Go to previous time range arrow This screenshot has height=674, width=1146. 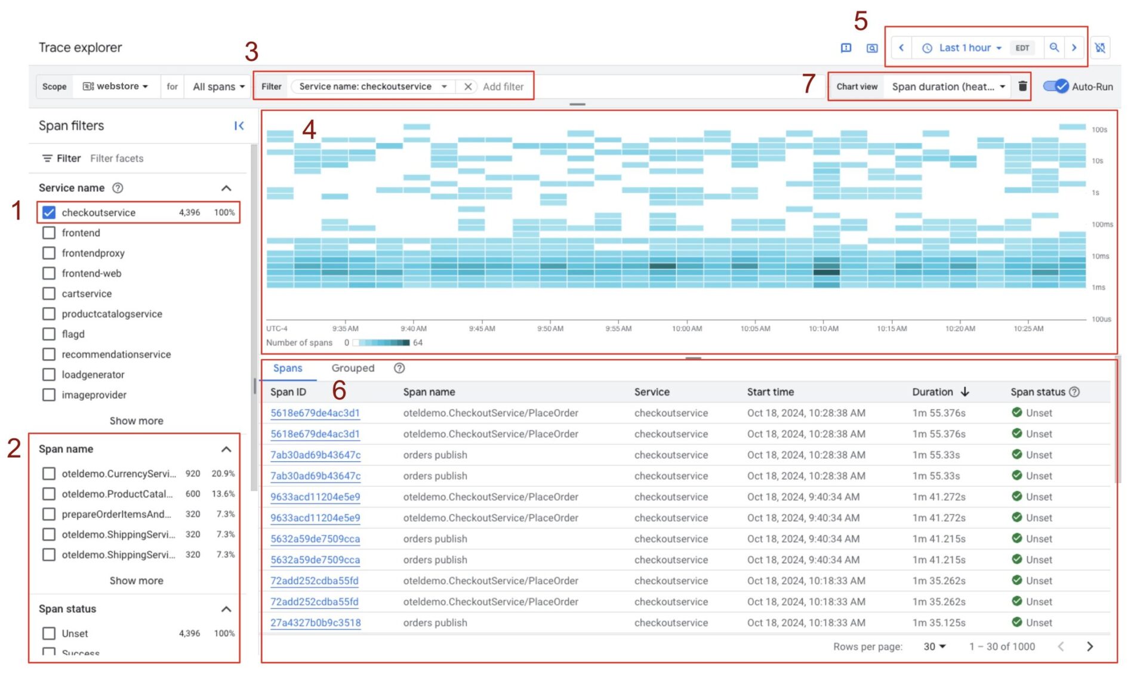point(901,48)
